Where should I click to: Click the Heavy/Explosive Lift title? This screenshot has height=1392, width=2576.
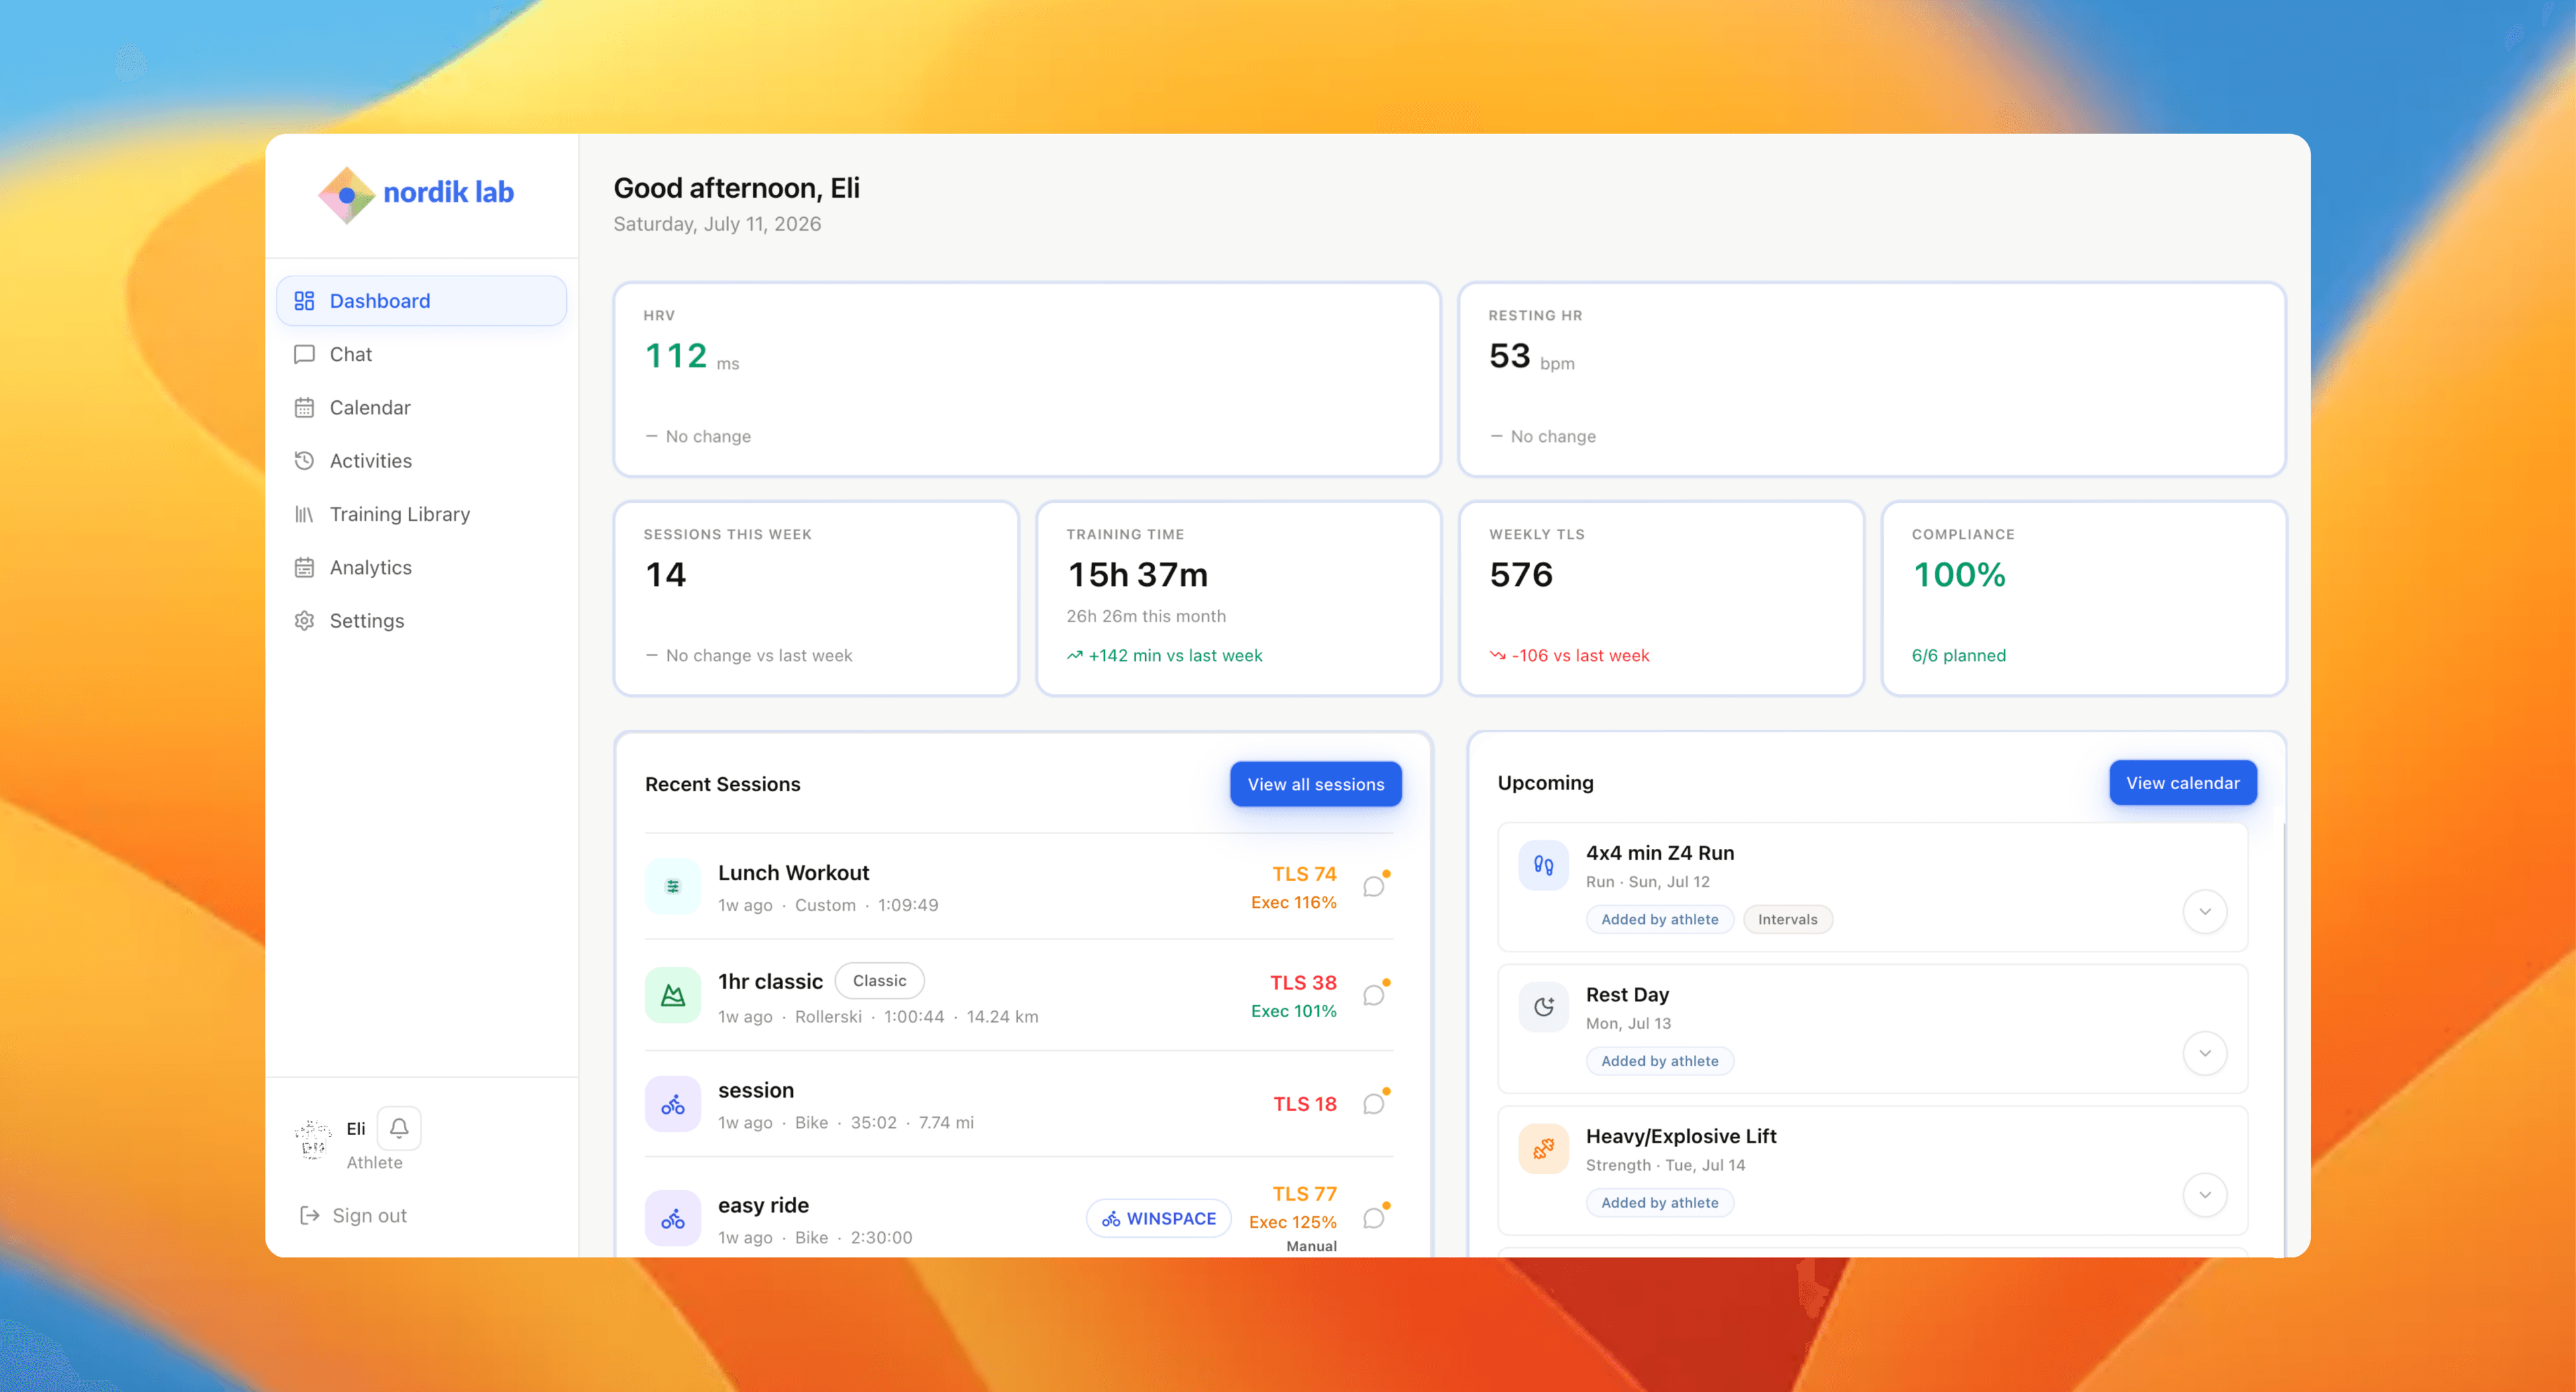[x=1680, y=1136]
